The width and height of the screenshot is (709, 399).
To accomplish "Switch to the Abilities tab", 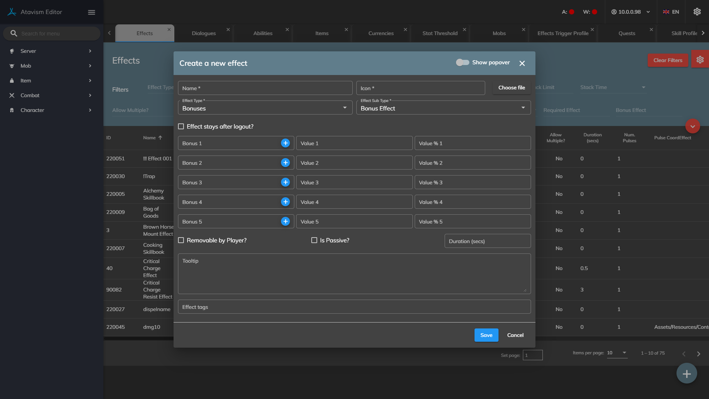I will 263,33.
